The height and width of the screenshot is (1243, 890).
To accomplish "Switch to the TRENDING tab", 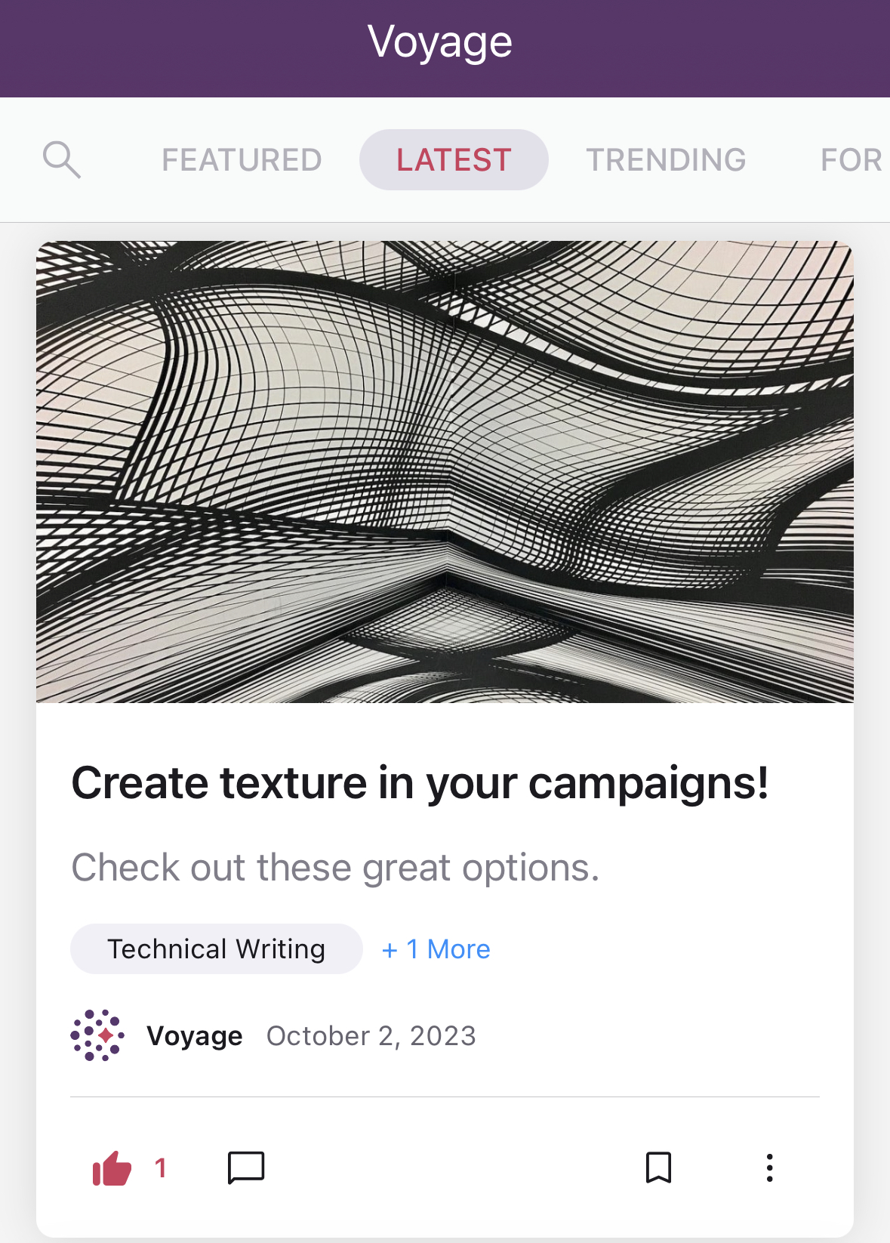I will pos(665,159).
